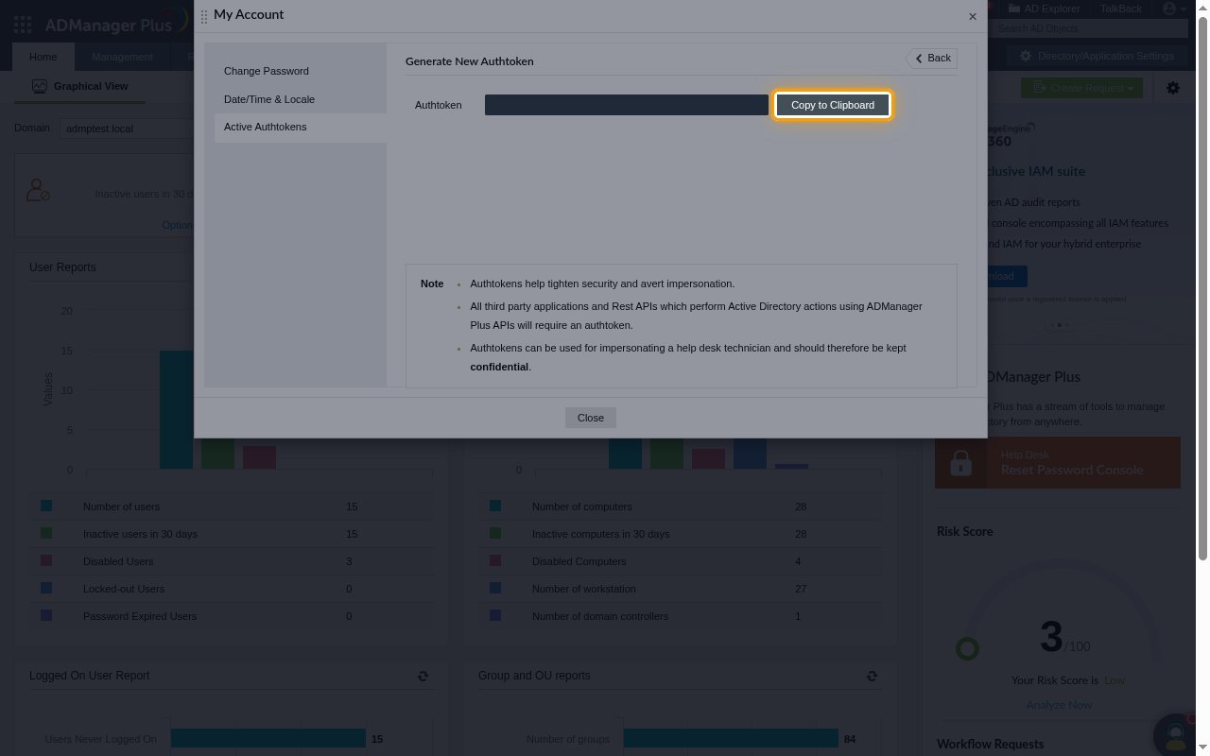This screenshot has width=1210, height=756.
Task: Click the Reset Password Console lock icon
Action: pyautogui.click(x=960, y=463)
